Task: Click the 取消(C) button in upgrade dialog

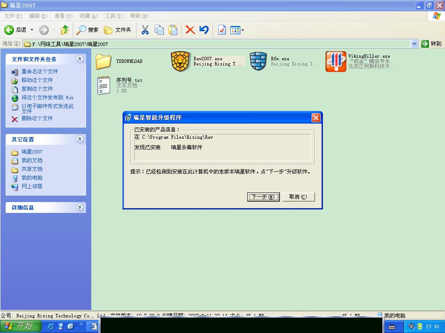Action: [298, 197]
